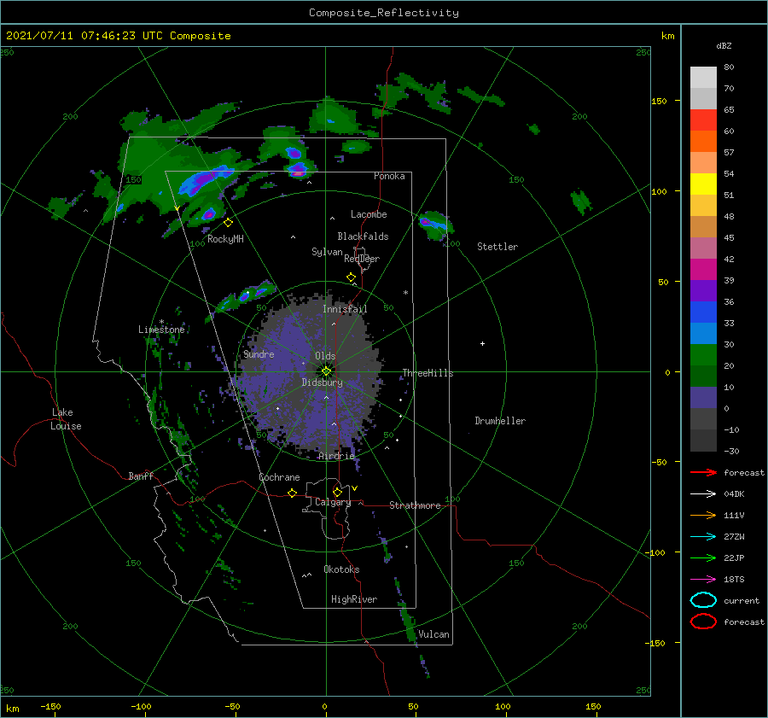The width and height of the screenshot is (768, 718).
Task: Select the red 'forecast' ellipse icon
Action: (x=703, y=622)
